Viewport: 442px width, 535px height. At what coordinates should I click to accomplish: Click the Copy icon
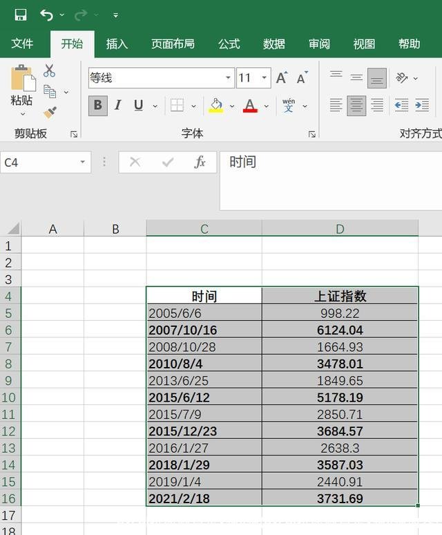[50, 91]
